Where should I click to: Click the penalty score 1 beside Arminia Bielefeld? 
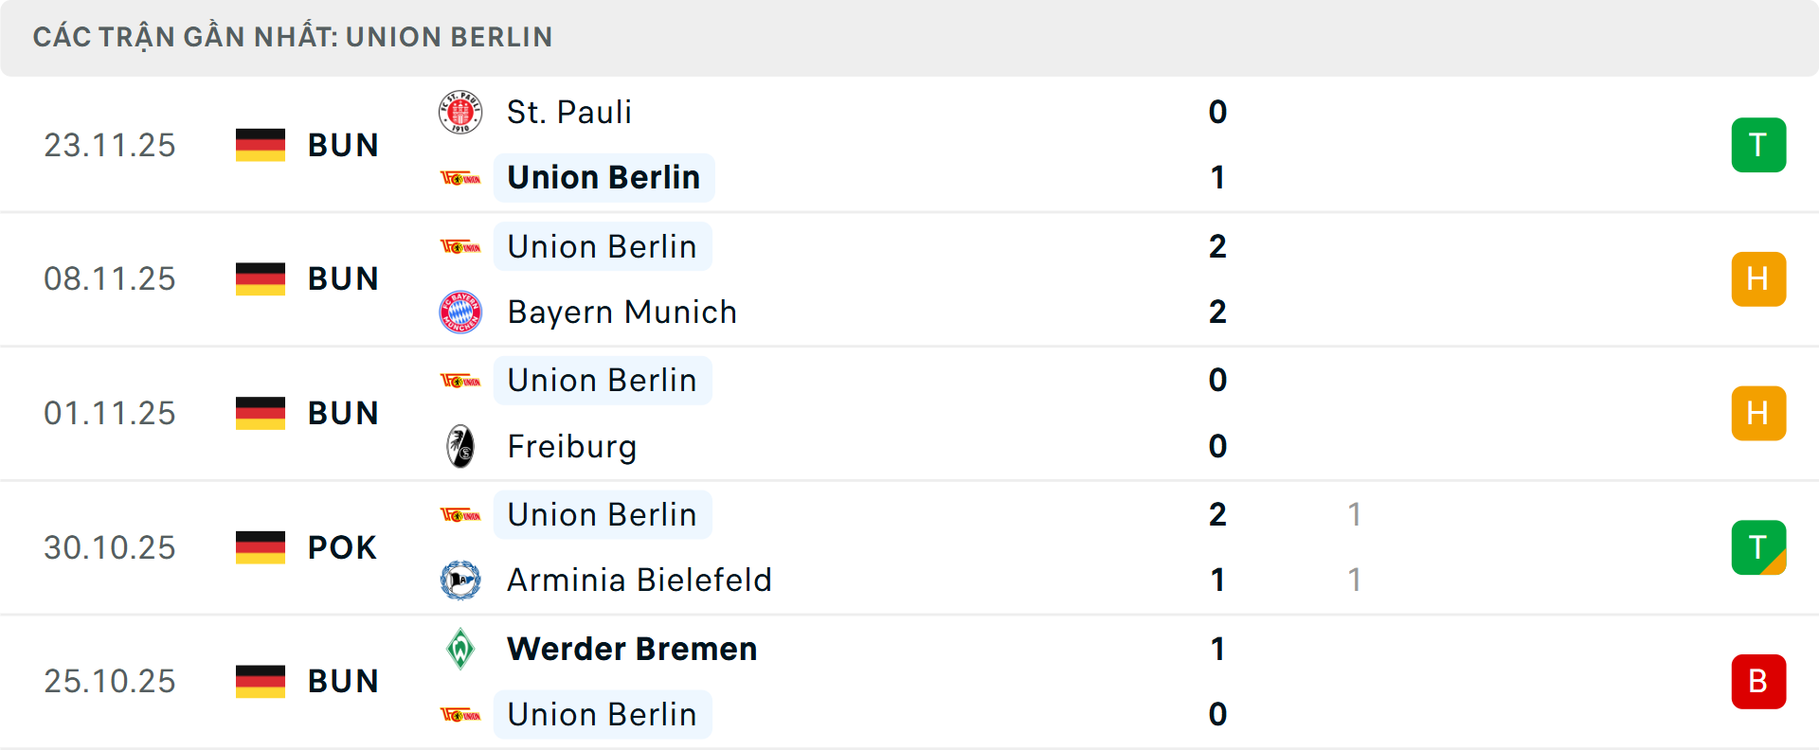pos(1355,580)
